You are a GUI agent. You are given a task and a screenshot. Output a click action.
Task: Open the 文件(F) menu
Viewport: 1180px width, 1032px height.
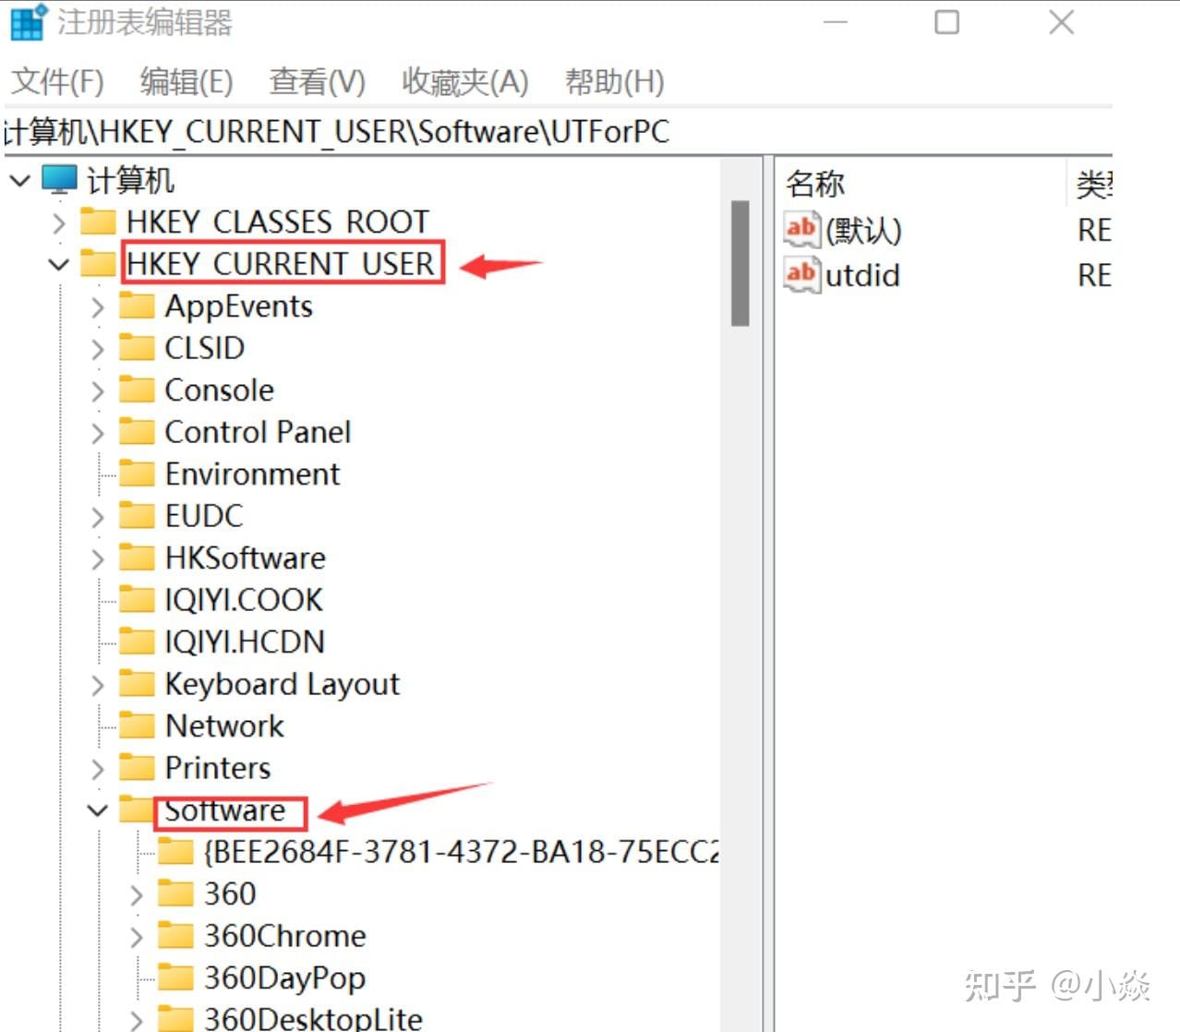[x=57, y=82]
